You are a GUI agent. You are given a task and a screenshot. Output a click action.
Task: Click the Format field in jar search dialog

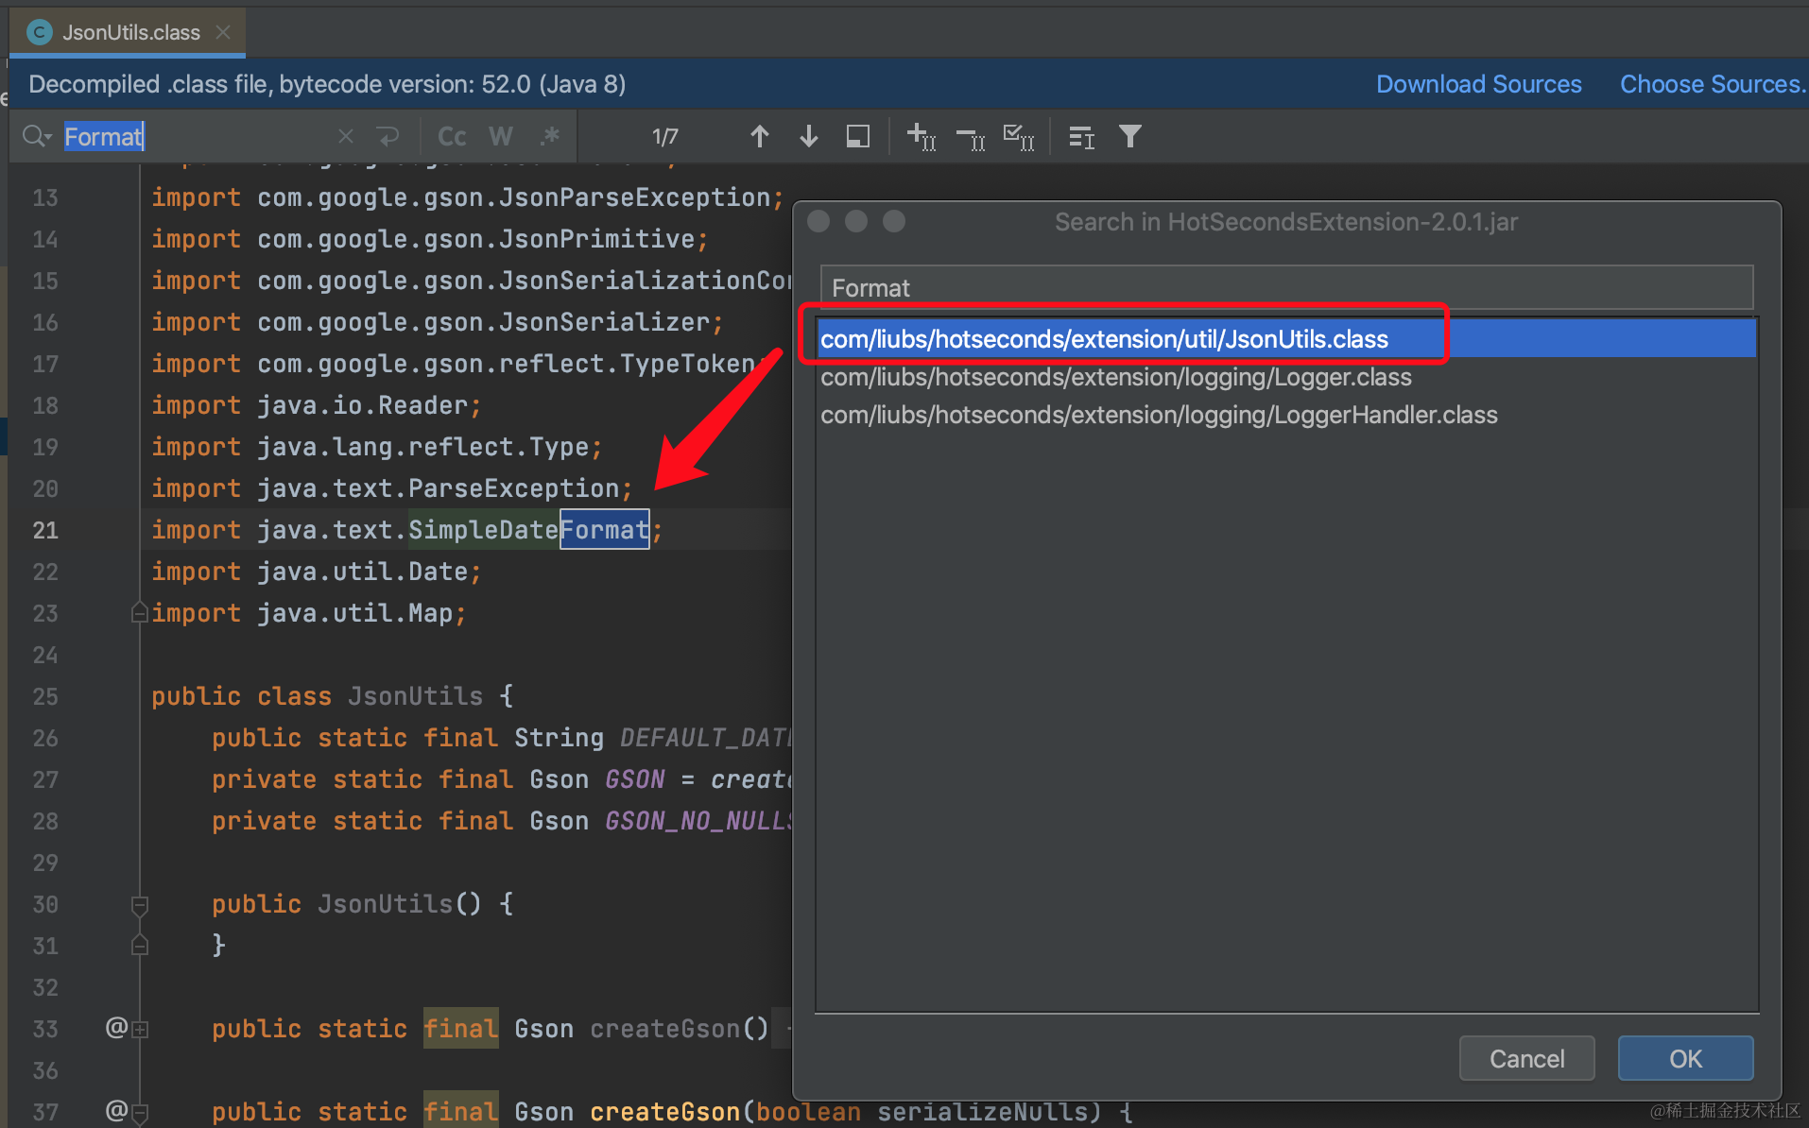click(1286, 287)
